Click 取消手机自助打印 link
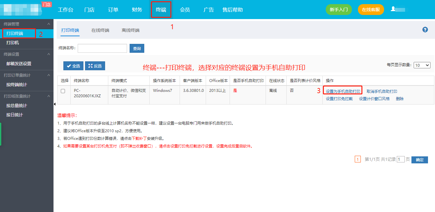 (x=382, y=91)
